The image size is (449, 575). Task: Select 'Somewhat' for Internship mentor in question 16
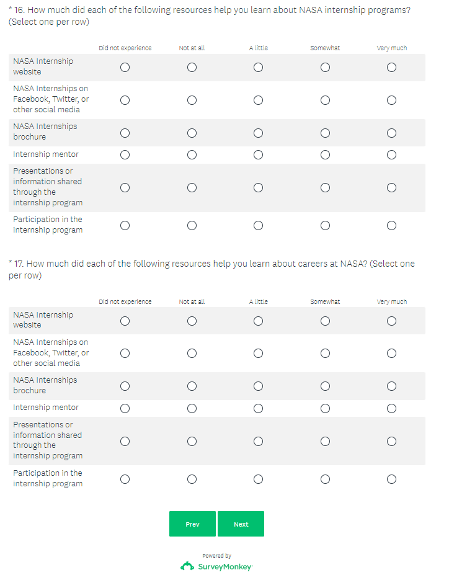coord(325,155)
